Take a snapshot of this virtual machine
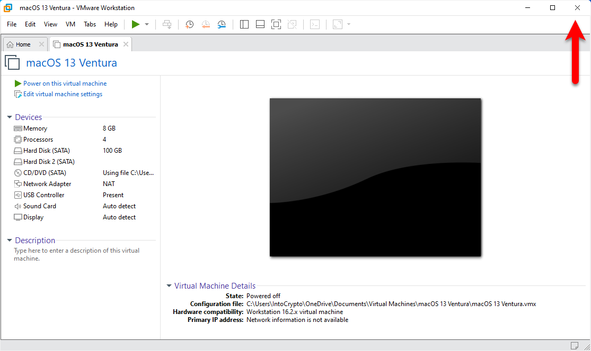Screen dimensions: 591x351 coord(190,24)
